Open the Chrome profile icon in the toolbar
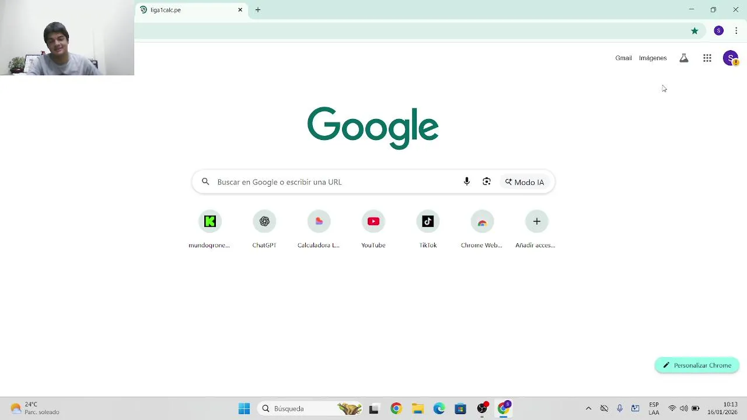Screen dimensions: 747x420 (719, 31)
